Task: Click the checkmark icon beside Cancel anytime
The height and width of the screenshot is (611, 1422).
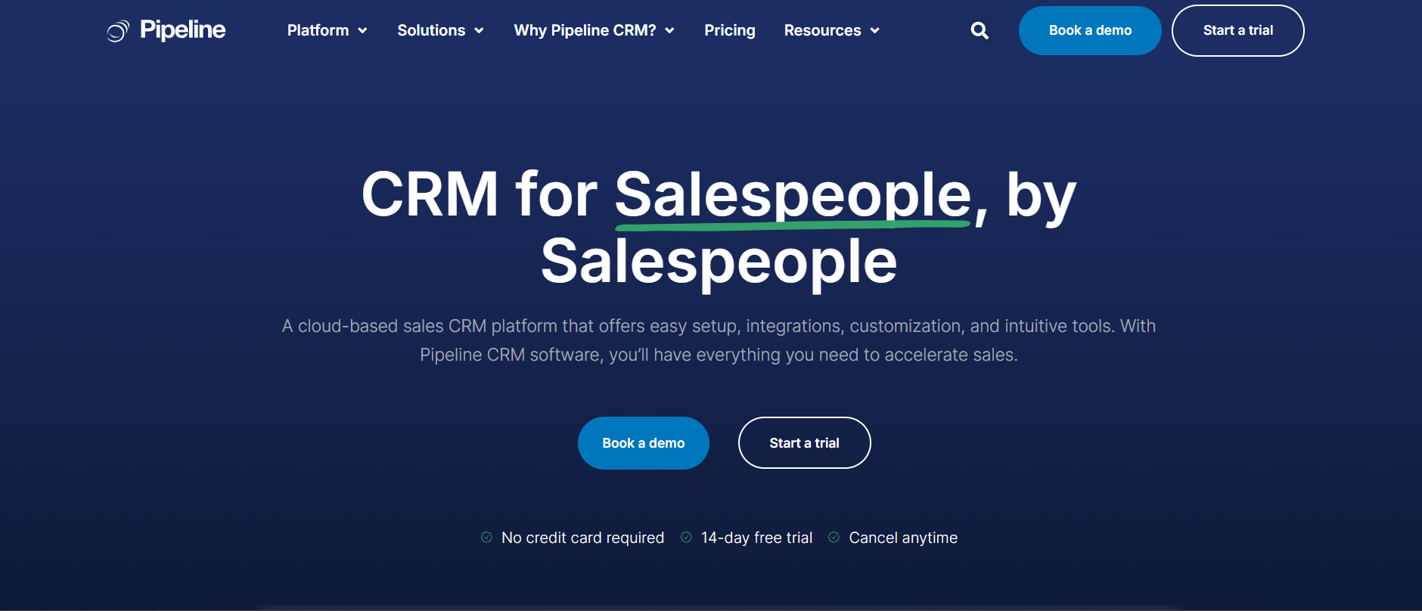Action: pyautogui.click(x=834, y=537)
